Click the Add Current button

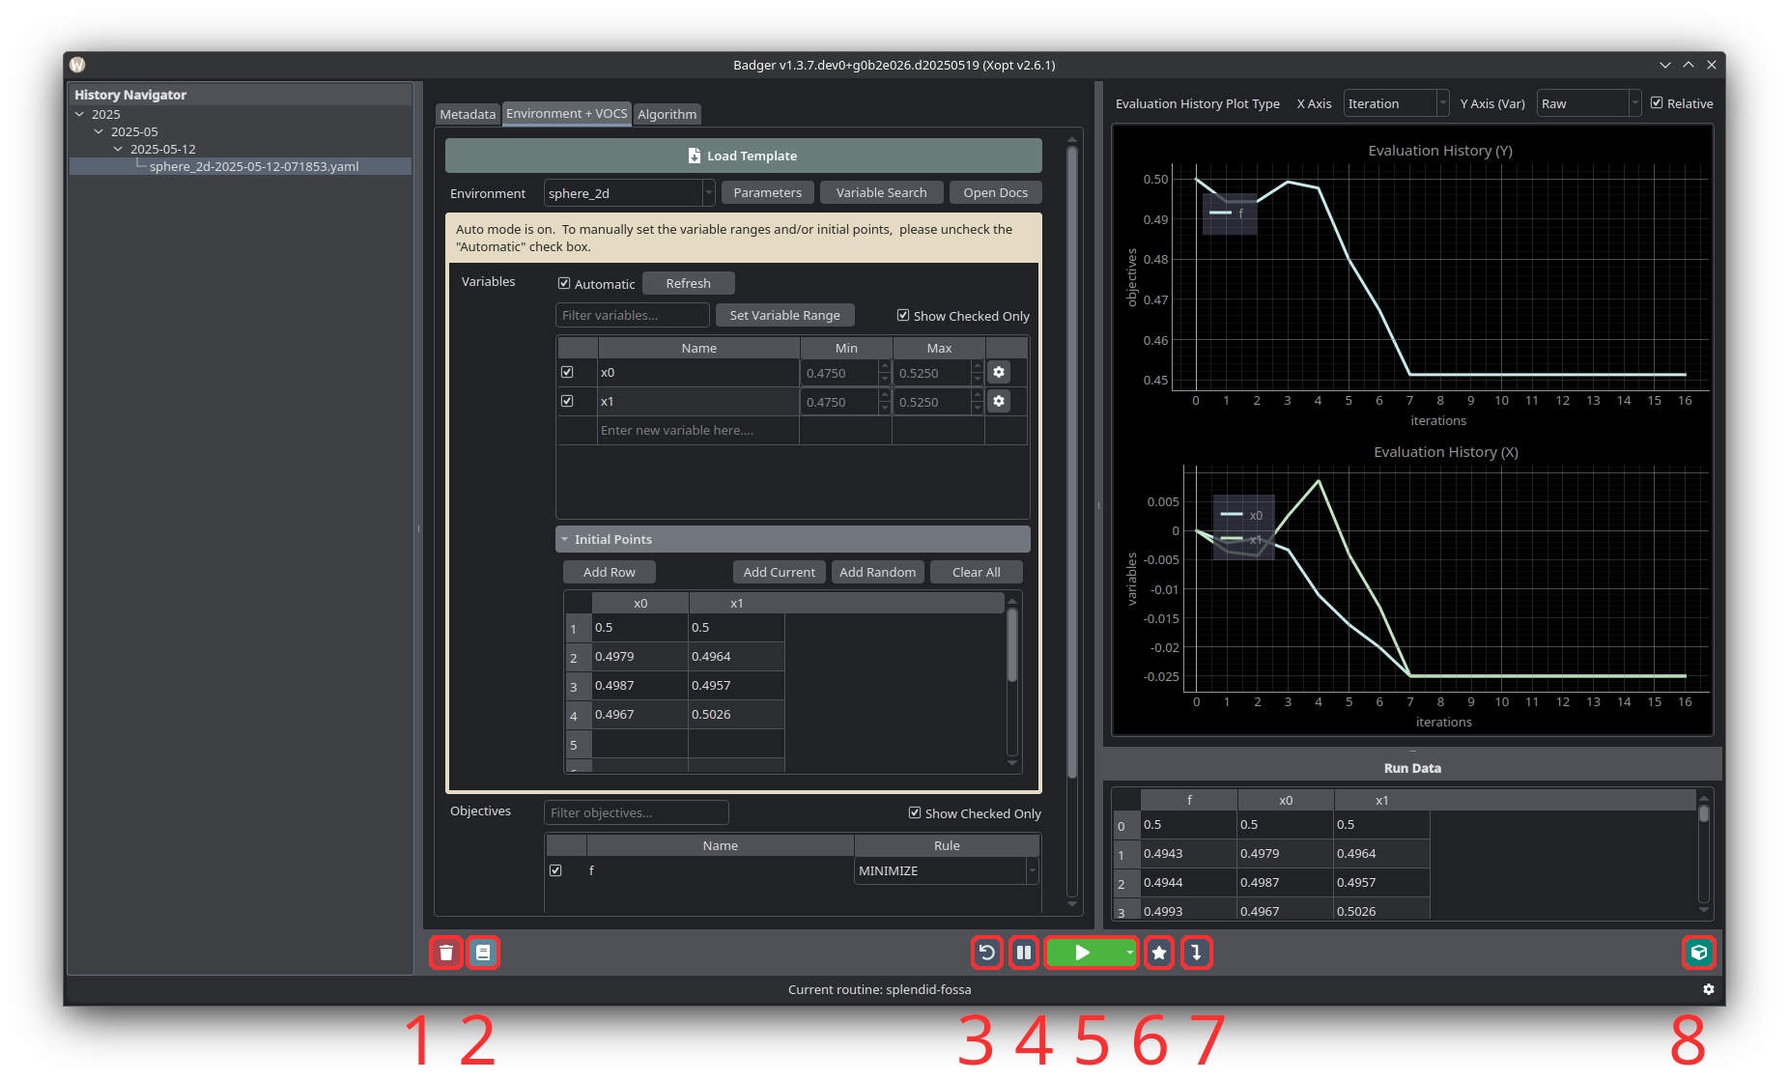pyautogui.click(x=780, y=572)
